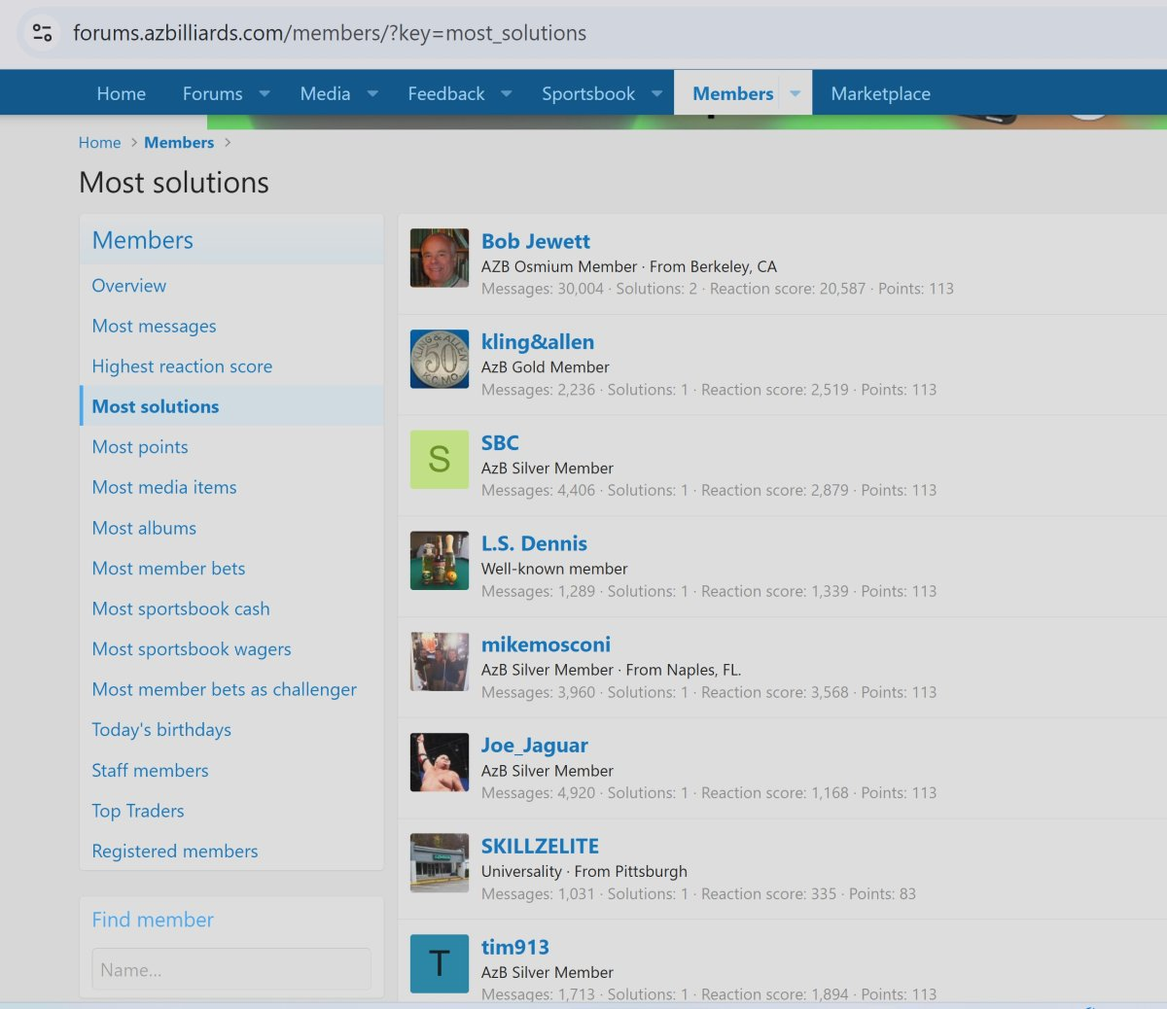Screen dimensions: 1167x1009
Task: Open the Members tab dropdown arrow
Action: (x=796, y=94)
